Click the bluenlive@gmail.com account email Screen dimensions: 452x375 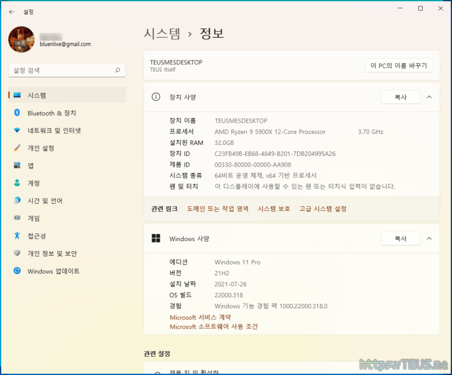click(x=66, y=44)
